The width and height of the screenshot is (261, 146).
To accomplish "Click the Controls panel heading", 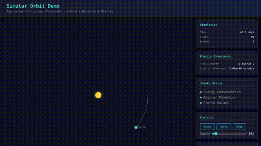I will 207,117.
